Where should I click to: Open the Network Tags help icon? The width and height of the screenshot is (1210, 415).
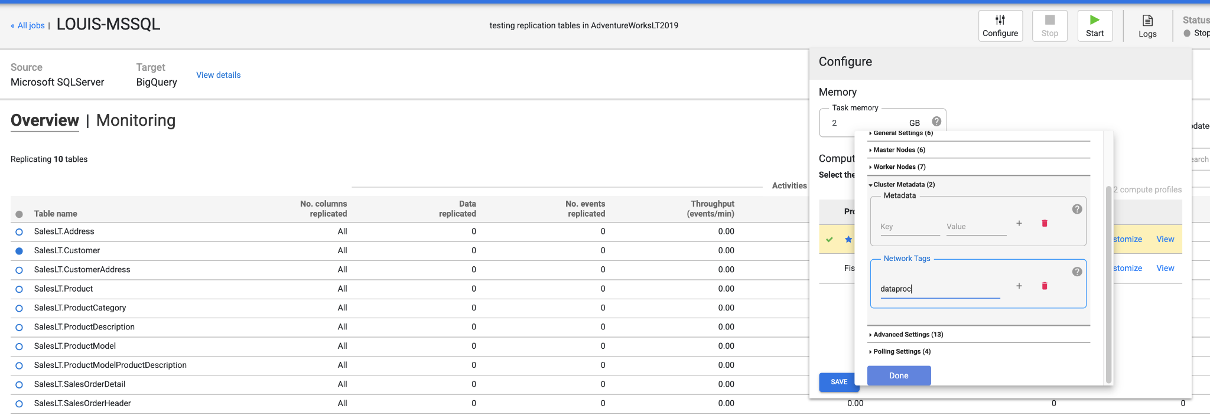[1077, 272]
